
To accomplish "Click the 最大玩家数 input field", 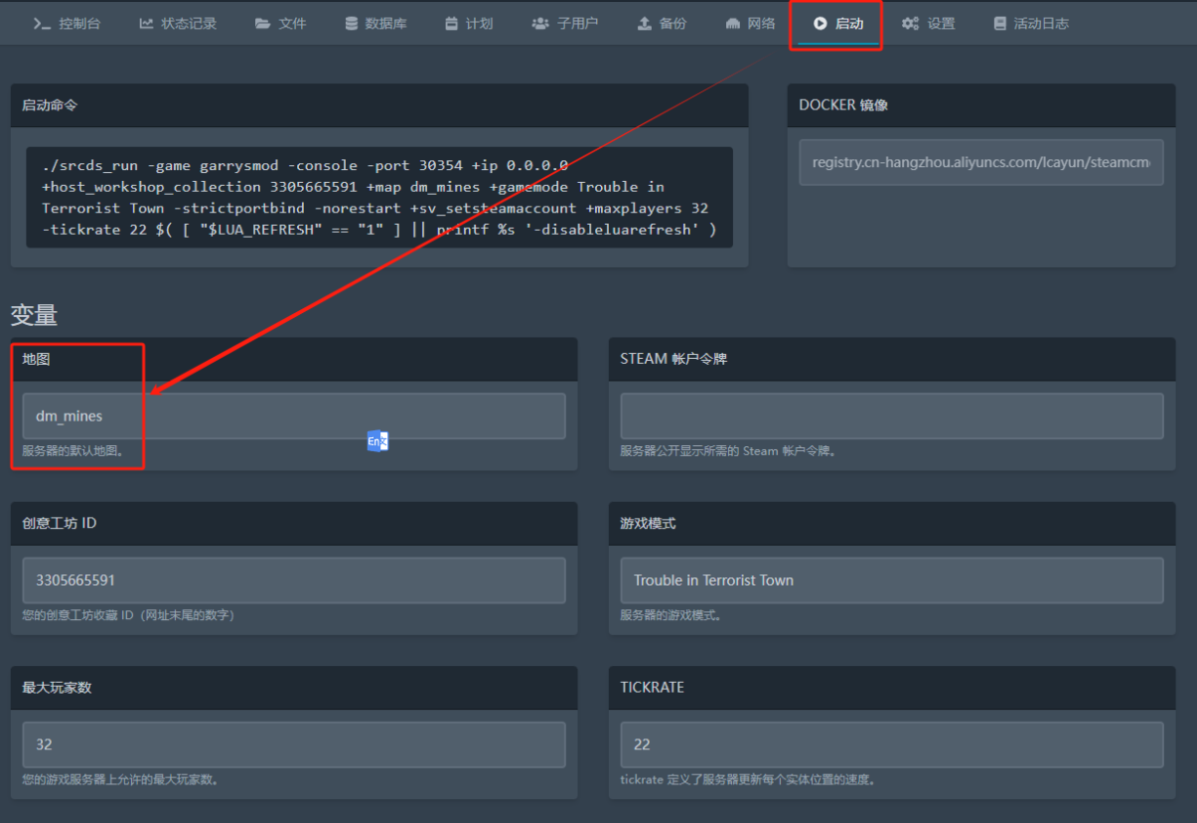I will pyautogui.click(x=294, y=744).
